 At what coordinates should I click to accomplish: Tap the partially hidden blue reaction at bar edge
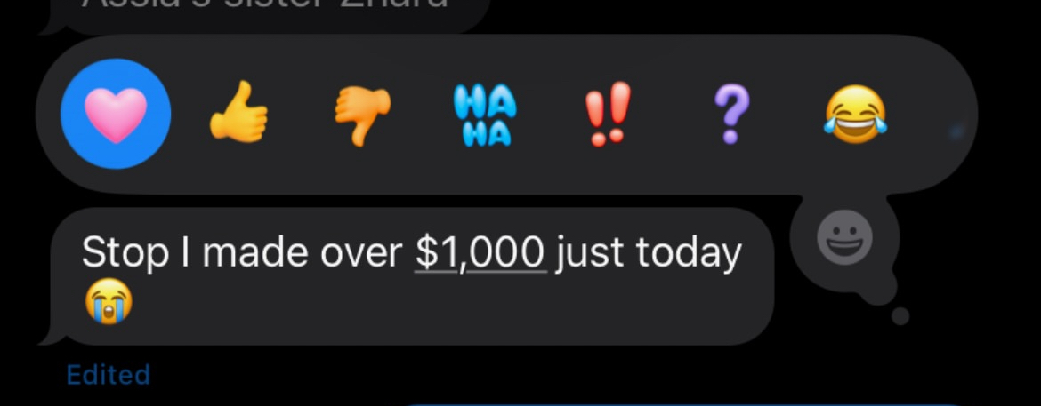coord(956,132)
